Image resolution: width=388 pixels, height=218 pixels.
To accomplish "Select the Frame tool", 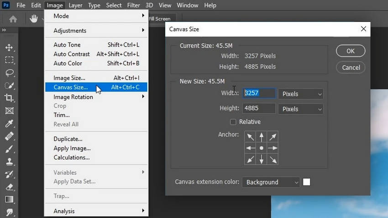I will click(10, 111).
